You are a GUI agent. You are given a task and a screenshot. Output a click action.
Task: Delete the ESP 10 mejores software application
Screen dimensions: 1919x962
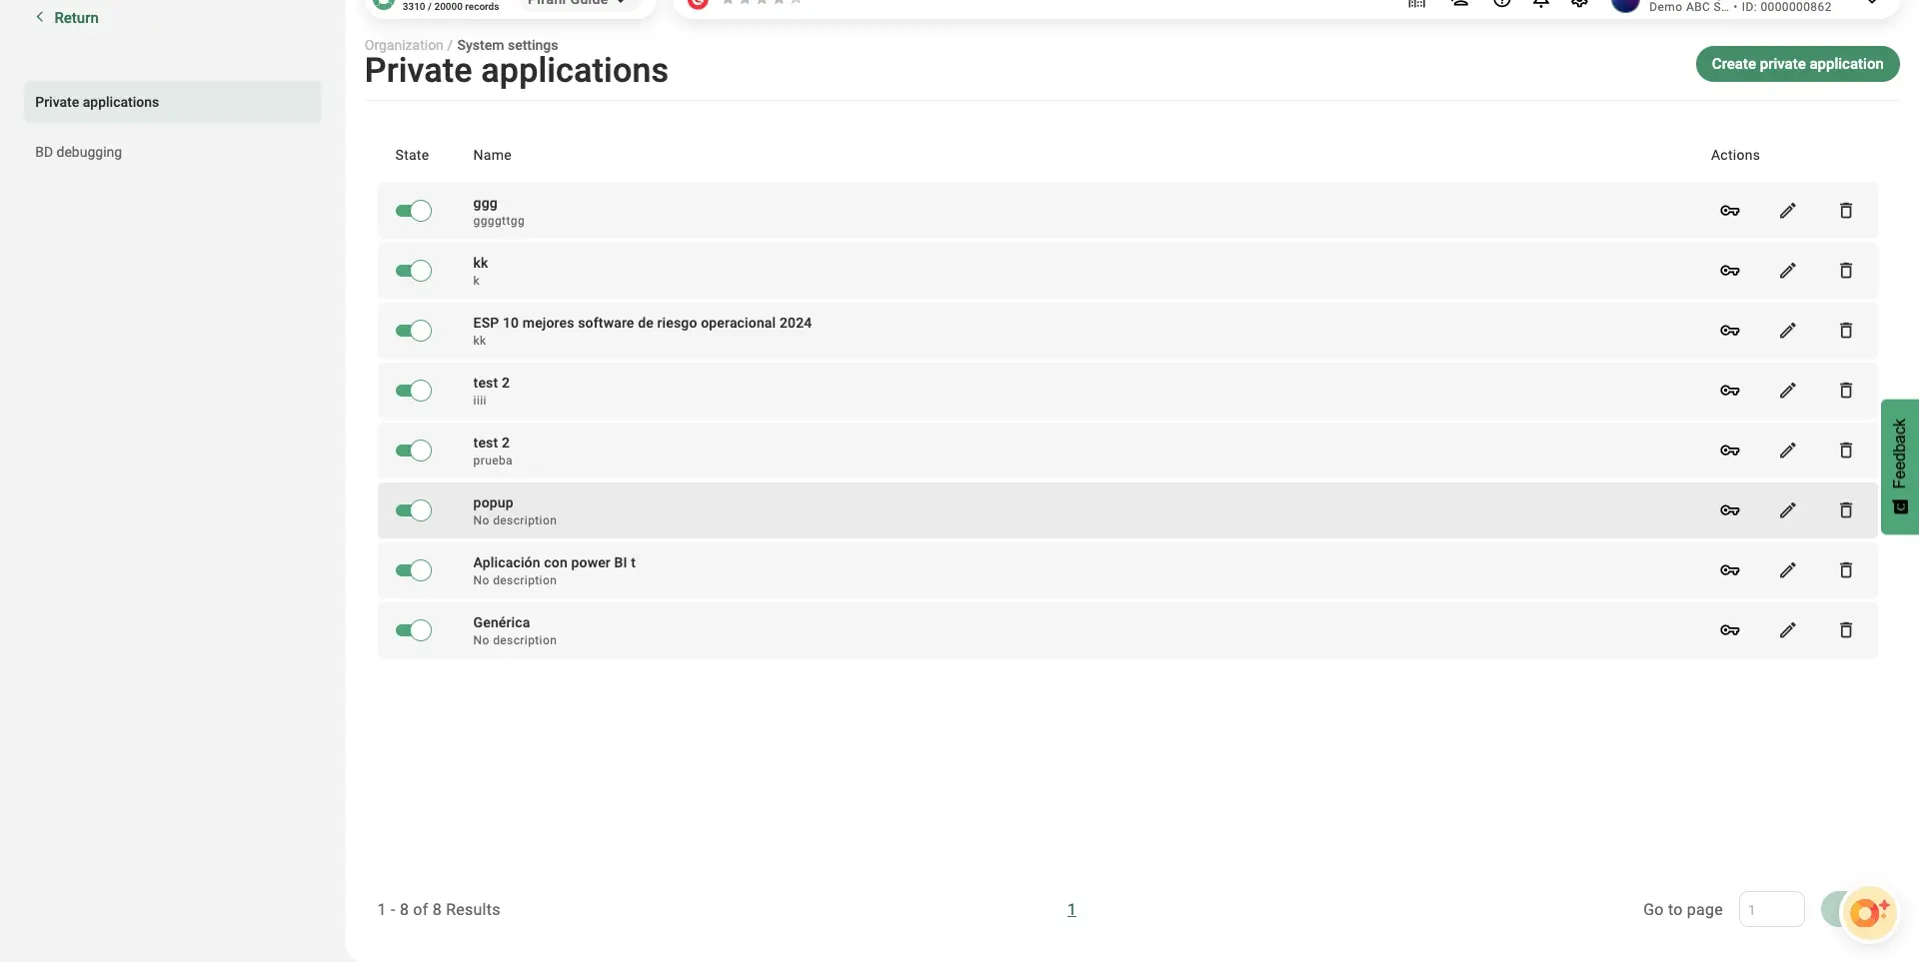pyautogui.click(x=1845, y=331)
